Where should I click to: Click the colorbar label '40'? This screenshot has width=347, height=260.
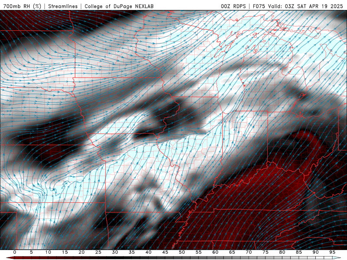(x=148, y=252)
